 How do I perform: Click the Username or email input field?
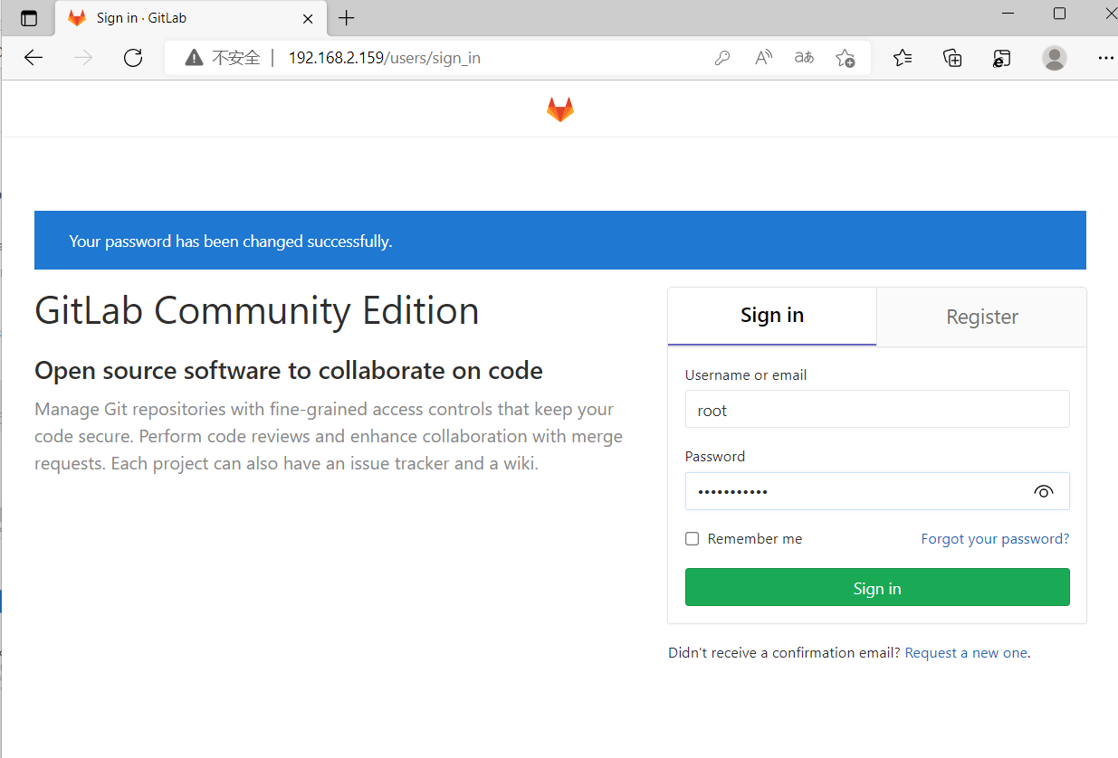877,409
